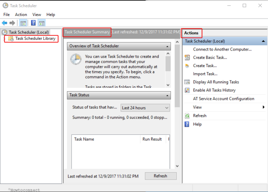Click 'Status of tasks that hav...' label
The height and width of the screenshot is (192, 268).
coord(95,107)
